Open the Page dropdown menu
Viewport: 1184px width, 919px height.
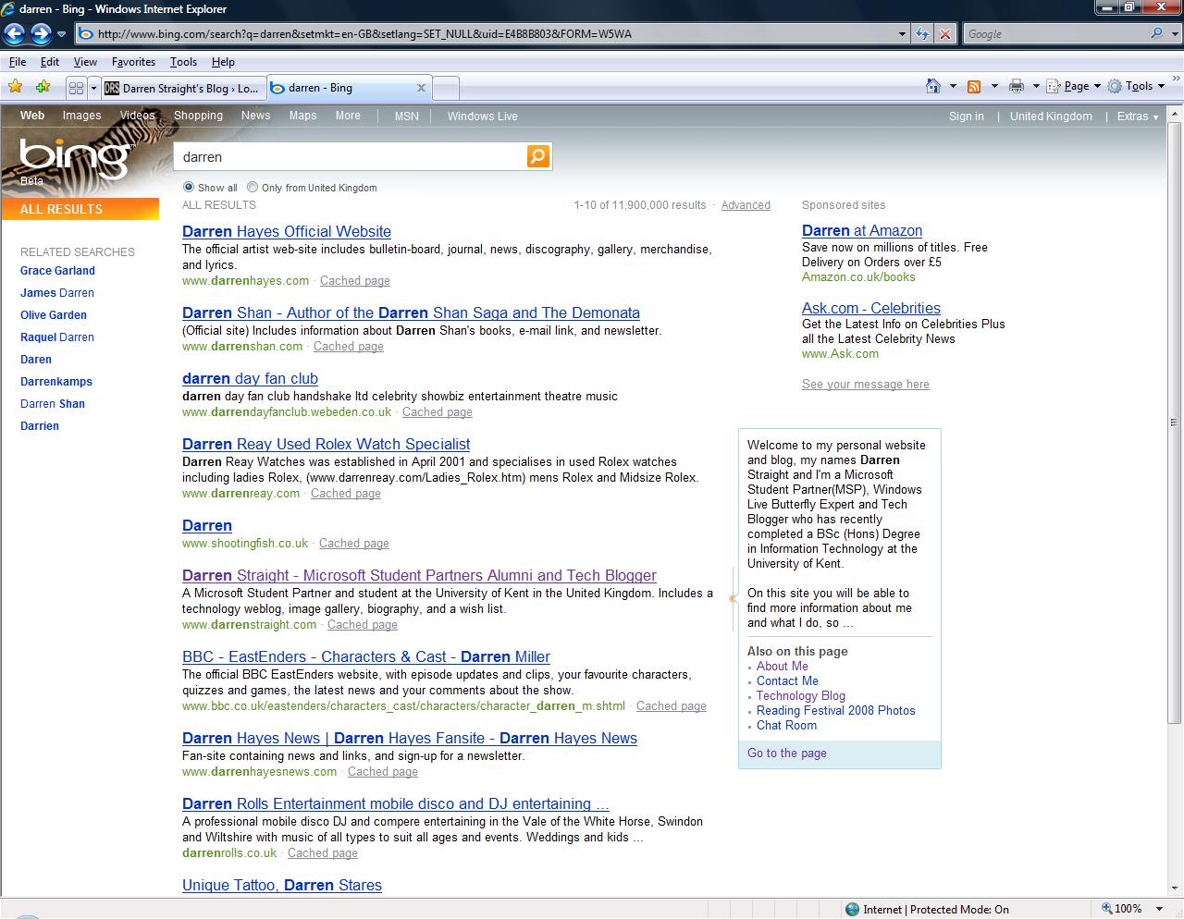coord(1075,86)
